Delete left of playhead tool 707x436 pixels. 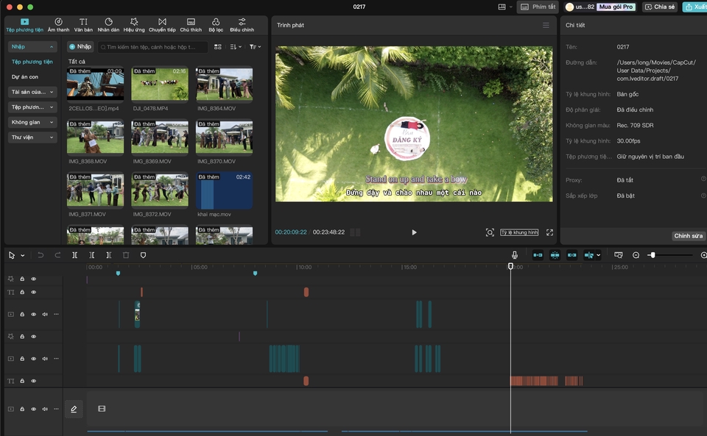(x=92, y=255)
